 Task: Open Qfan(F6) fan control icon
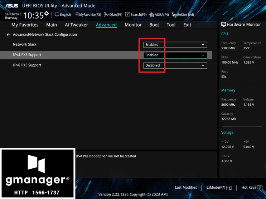[106, 14]
